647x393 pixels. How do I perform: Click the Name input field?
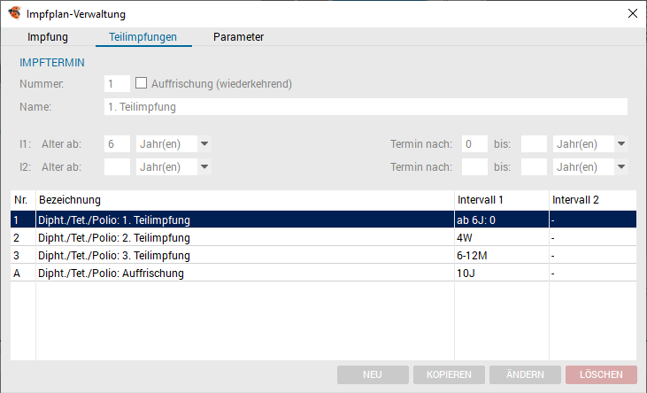pyautogui.click(x=366, y=107)
